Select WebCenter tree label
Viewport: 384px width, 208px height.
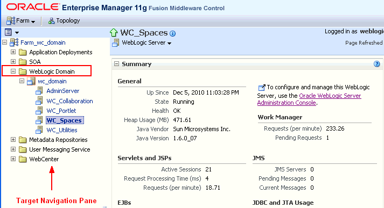click(44, 159)
